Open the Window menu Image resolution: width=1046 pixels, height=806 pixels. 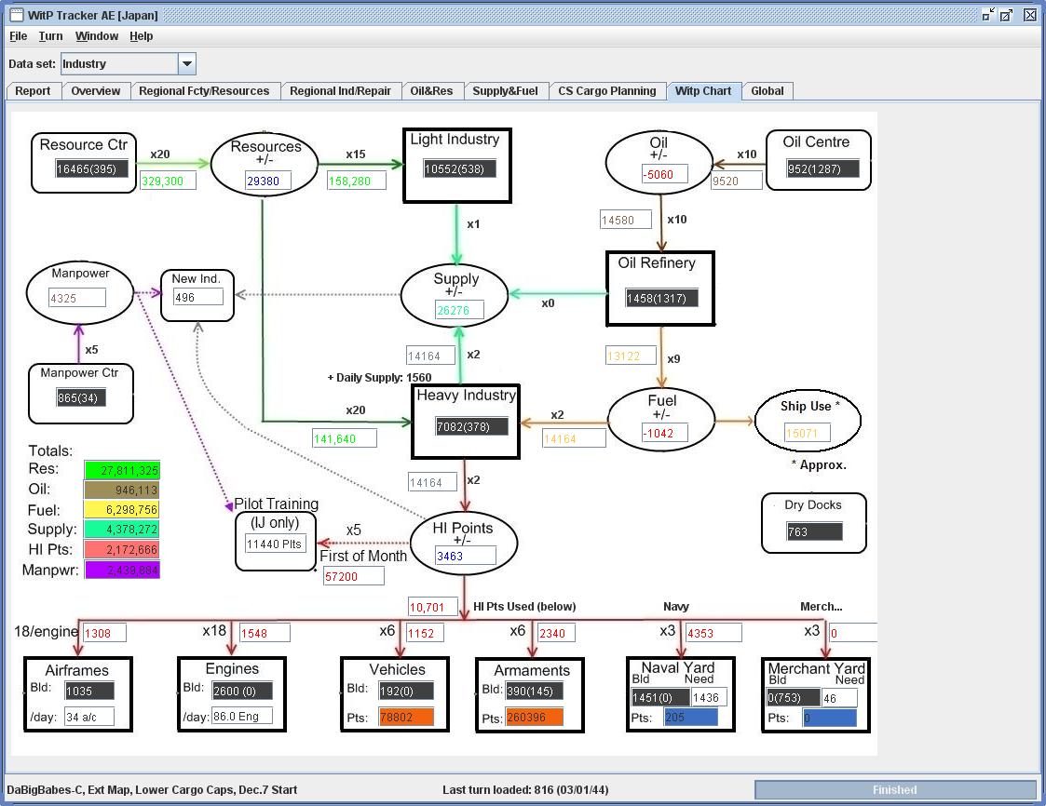click(x=97, y=36)
